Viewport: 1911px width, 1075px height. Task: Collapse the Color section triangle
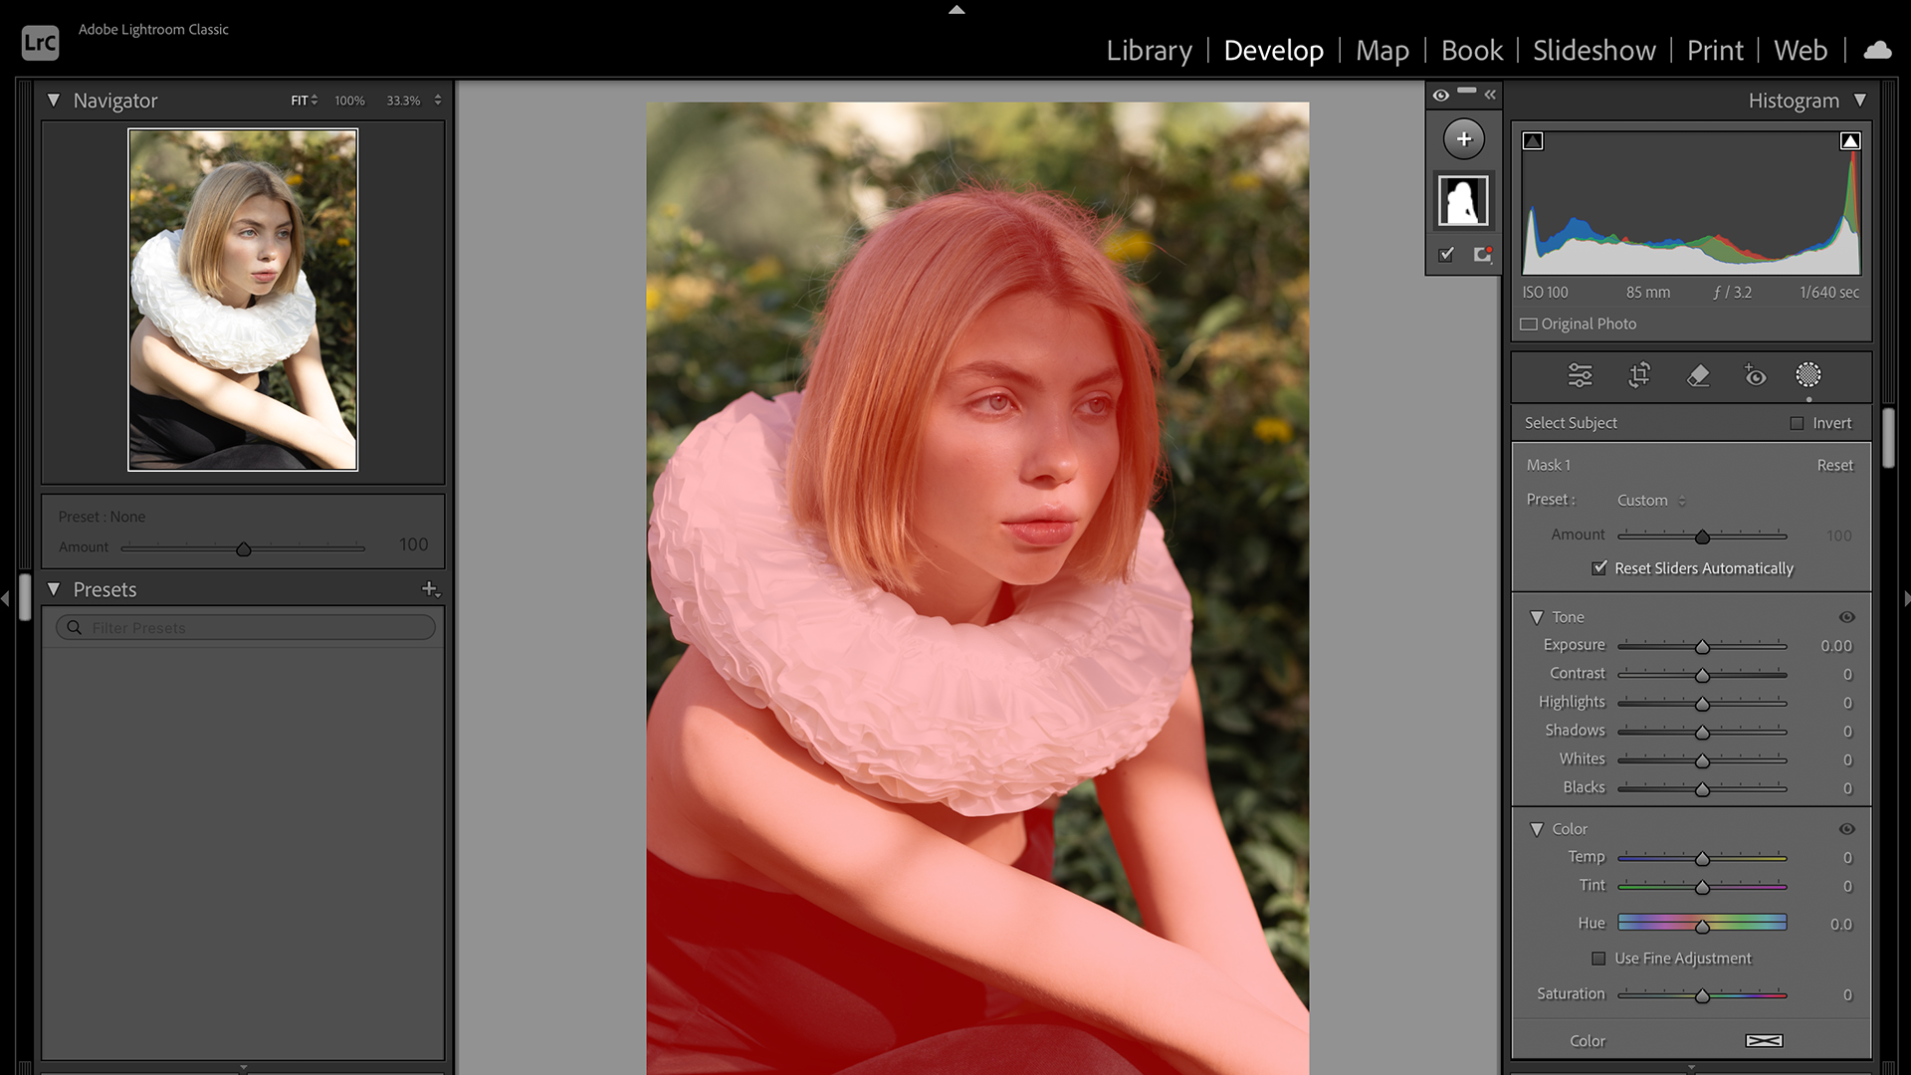1537,829
